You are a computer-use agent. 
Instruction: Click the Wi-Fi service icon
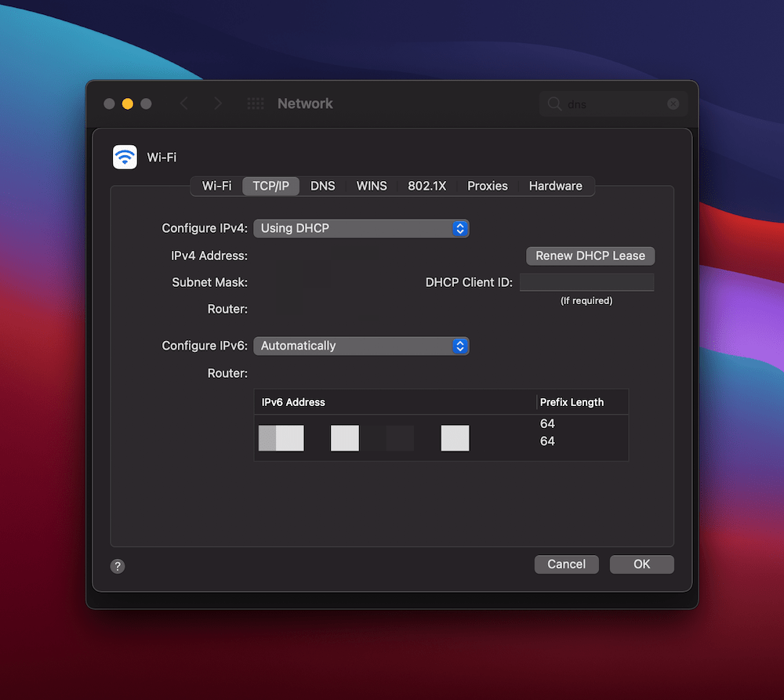click(x=125, y=157)
